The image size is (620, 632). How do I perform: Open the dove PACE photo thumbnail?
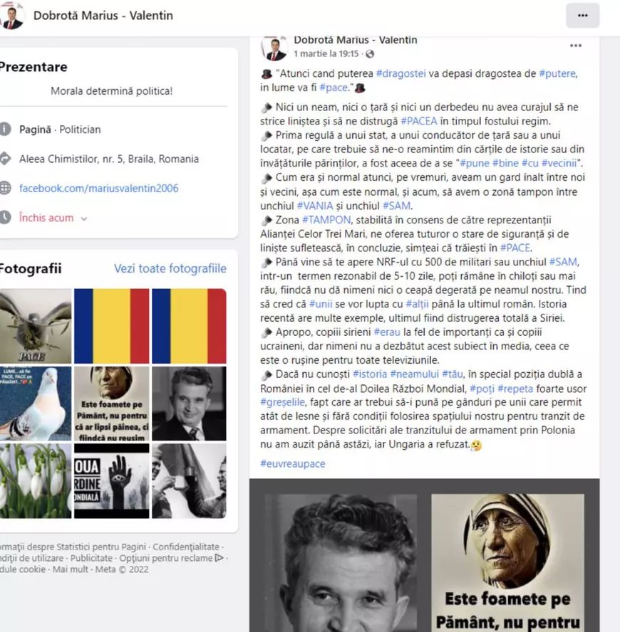[x=34, y=325]
